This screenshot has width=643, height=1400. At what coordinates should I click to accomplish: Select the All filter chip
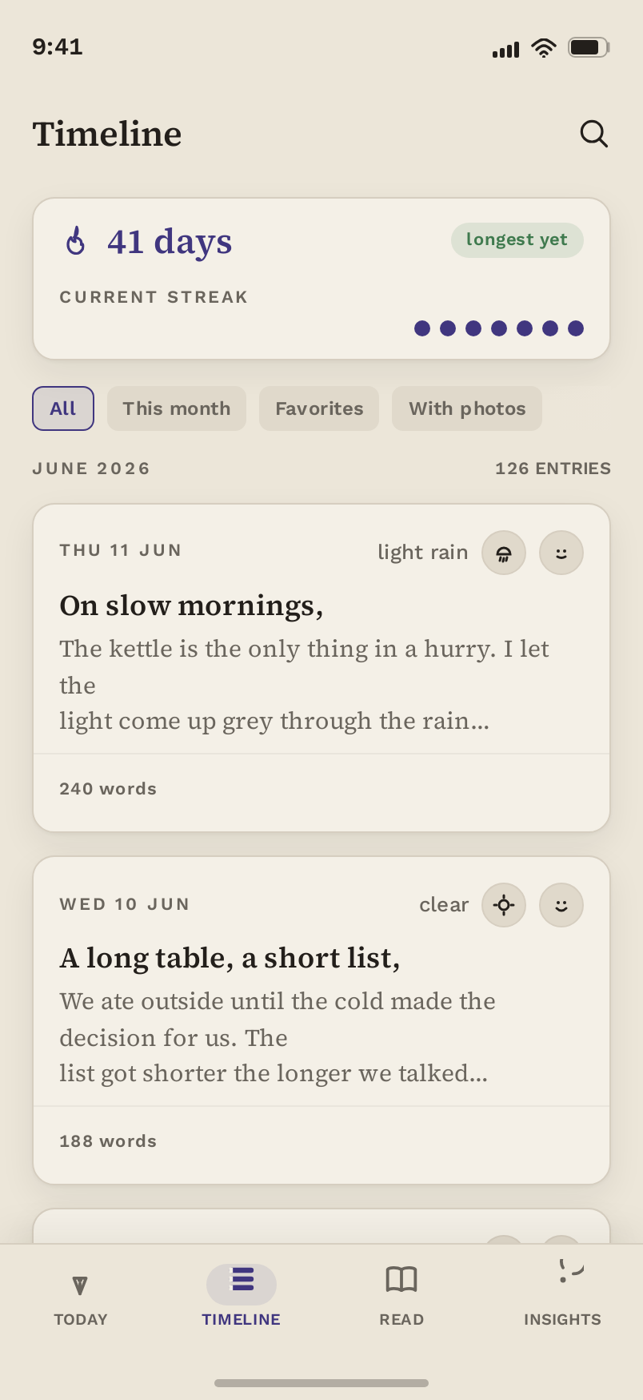[63, 408]
